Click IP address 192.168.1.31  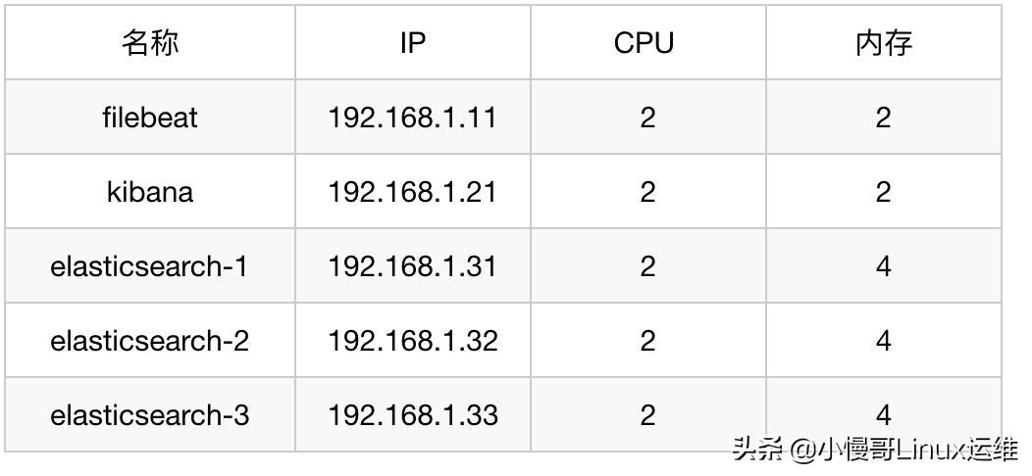pyautogui.click(x=413, y=266)
